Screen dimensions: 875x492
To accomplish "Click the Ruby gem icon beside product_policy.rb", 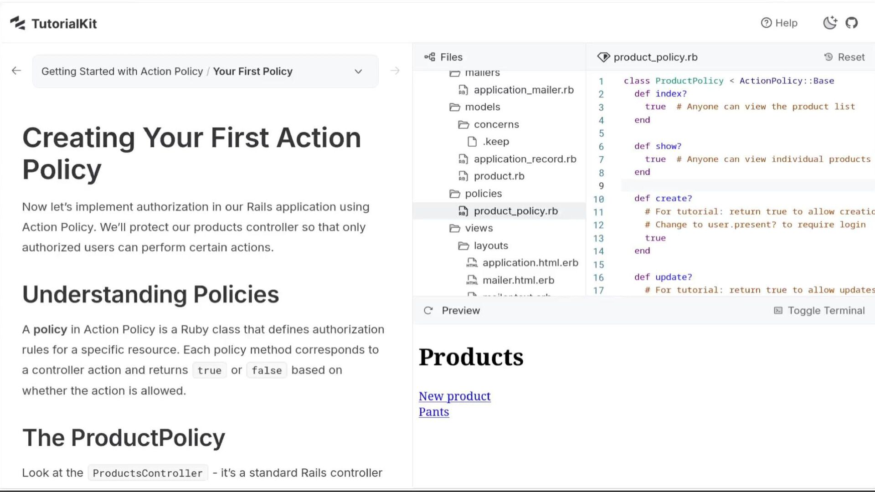I will pos(603,57).
